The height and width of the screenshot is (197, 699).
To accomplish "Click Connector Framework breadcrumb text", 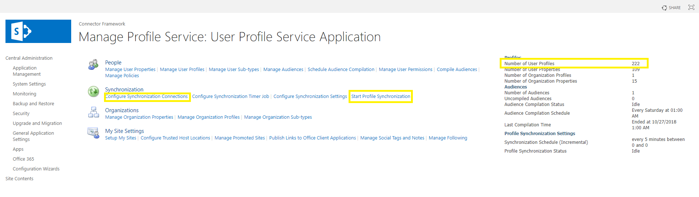I will (102, 24).
